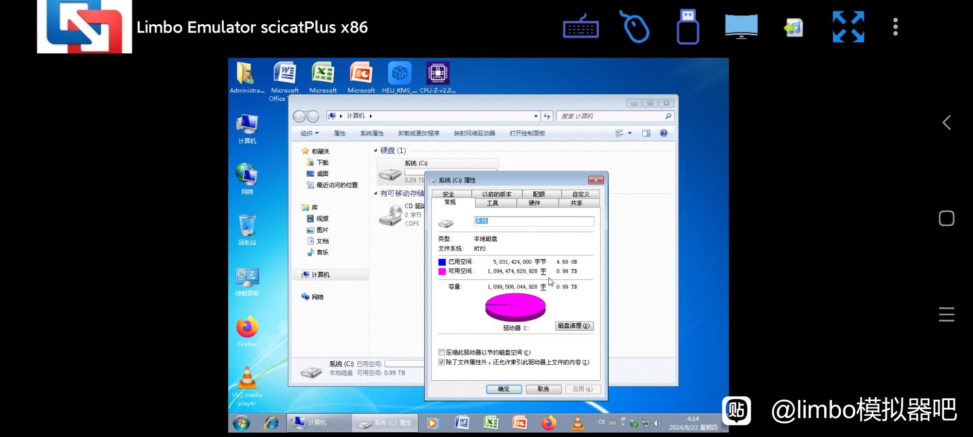This screenshot has width=973, height=437.
Task: Click 卸载或更改程序 in toolbar
Action: [x=418, y=134]
